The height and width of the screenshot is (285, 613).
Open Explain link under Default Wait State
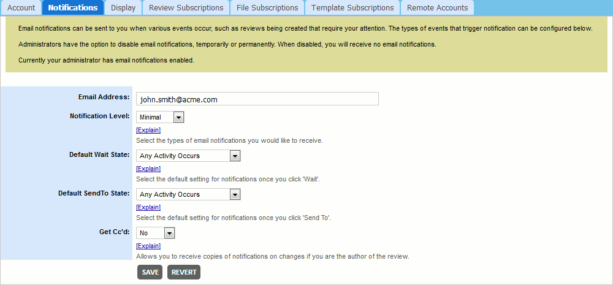(x=148, y=169)
